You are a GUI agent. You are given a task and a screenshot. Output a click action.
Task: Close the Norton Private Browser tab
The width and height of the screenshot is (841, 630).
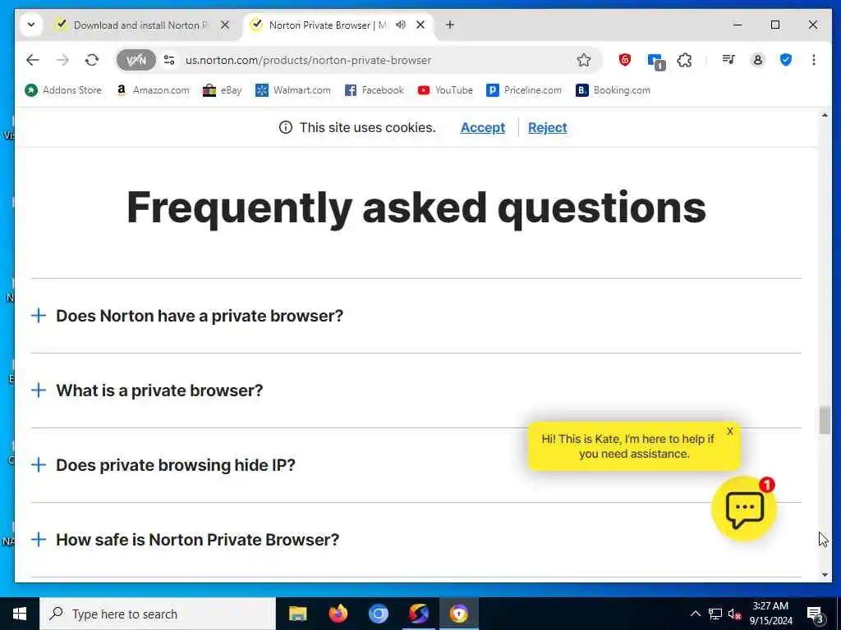(420, 25)
